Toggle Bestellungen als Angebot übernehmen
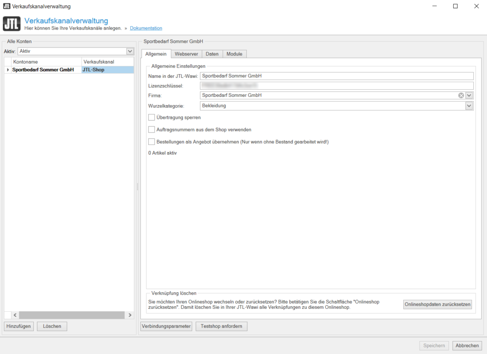 [152, 142]
